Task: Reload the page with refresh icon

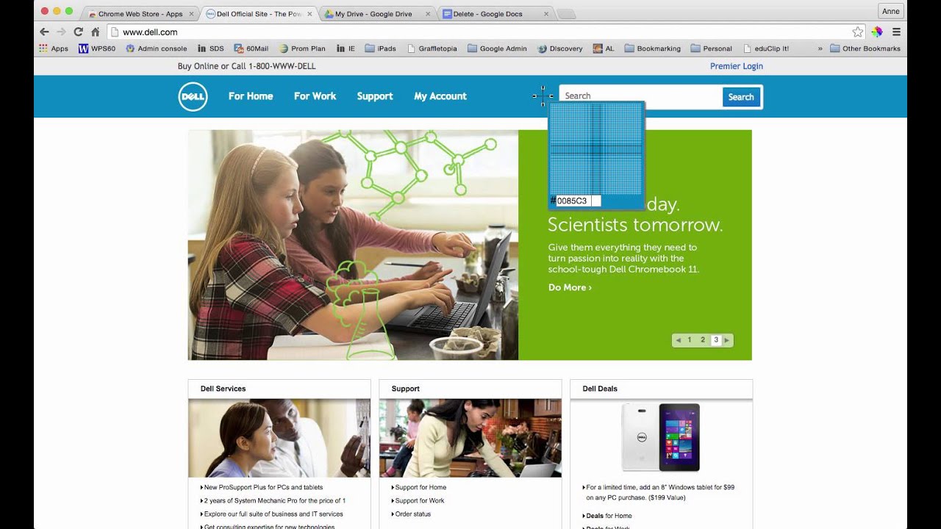Action: tap(78, 32)
